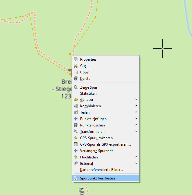Expand the External submenu arrow
Screen dimensions: 192x195
coord(136,163)
